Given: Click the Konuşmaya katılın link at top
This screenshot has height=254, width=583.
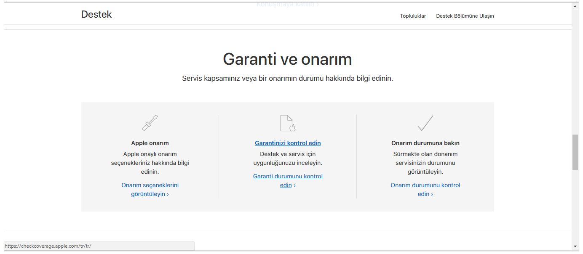Looking at the screenshot, I should (288, 4).
